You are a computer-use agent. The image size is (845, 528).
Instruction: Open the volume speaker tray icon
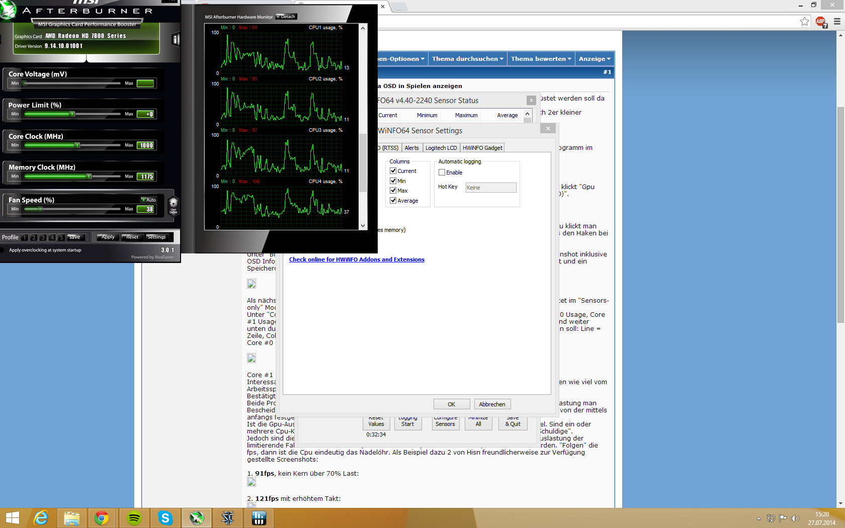[x=795, y=518]
